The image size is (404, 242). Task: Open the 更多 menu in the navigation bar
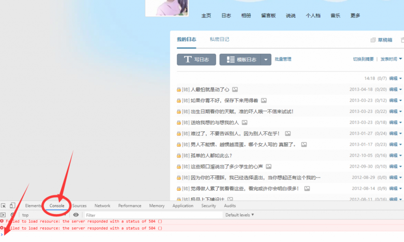click(x=354, y=15)
